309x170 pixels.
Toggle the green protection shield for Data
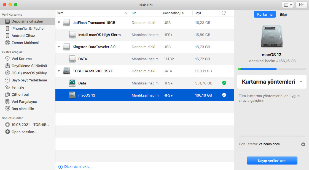[x=224, y=83]
